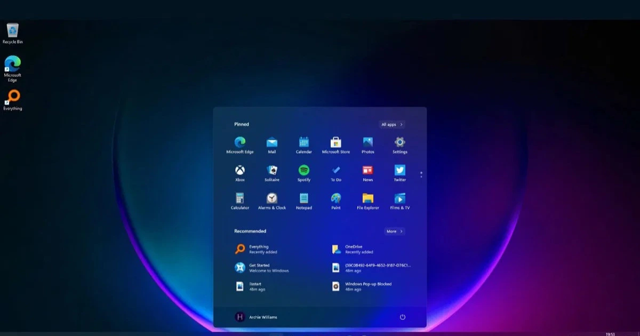Screen dimensions: 640x336
Task: Expand More recommended items
Action: click(x=395, y=231)
